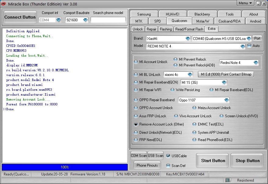This screenshot has height=184, width=268.
Task: Click the Start Button
Action: [213, 161]
